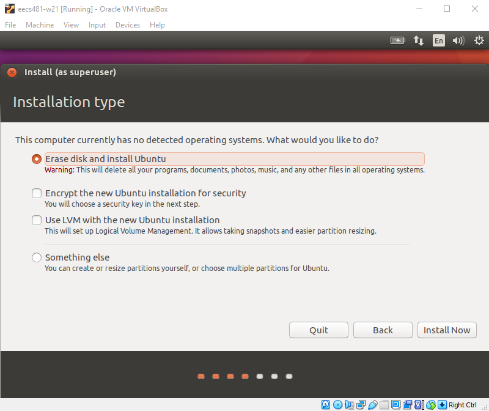Open the Devices menu
This screenshot has width=489, height=411.
(x=128, y=25)
